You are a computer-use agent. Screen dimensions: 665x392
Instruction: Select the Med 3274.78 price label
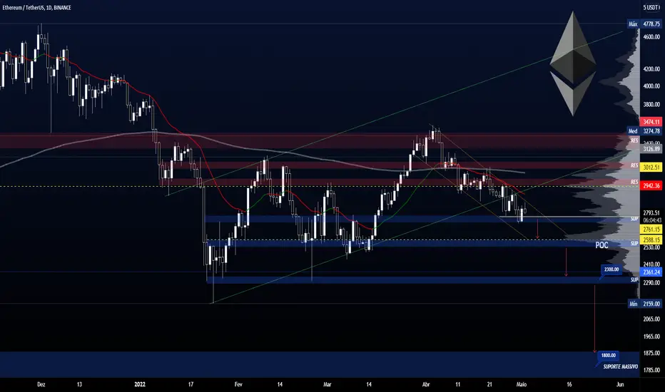[644, 131]
